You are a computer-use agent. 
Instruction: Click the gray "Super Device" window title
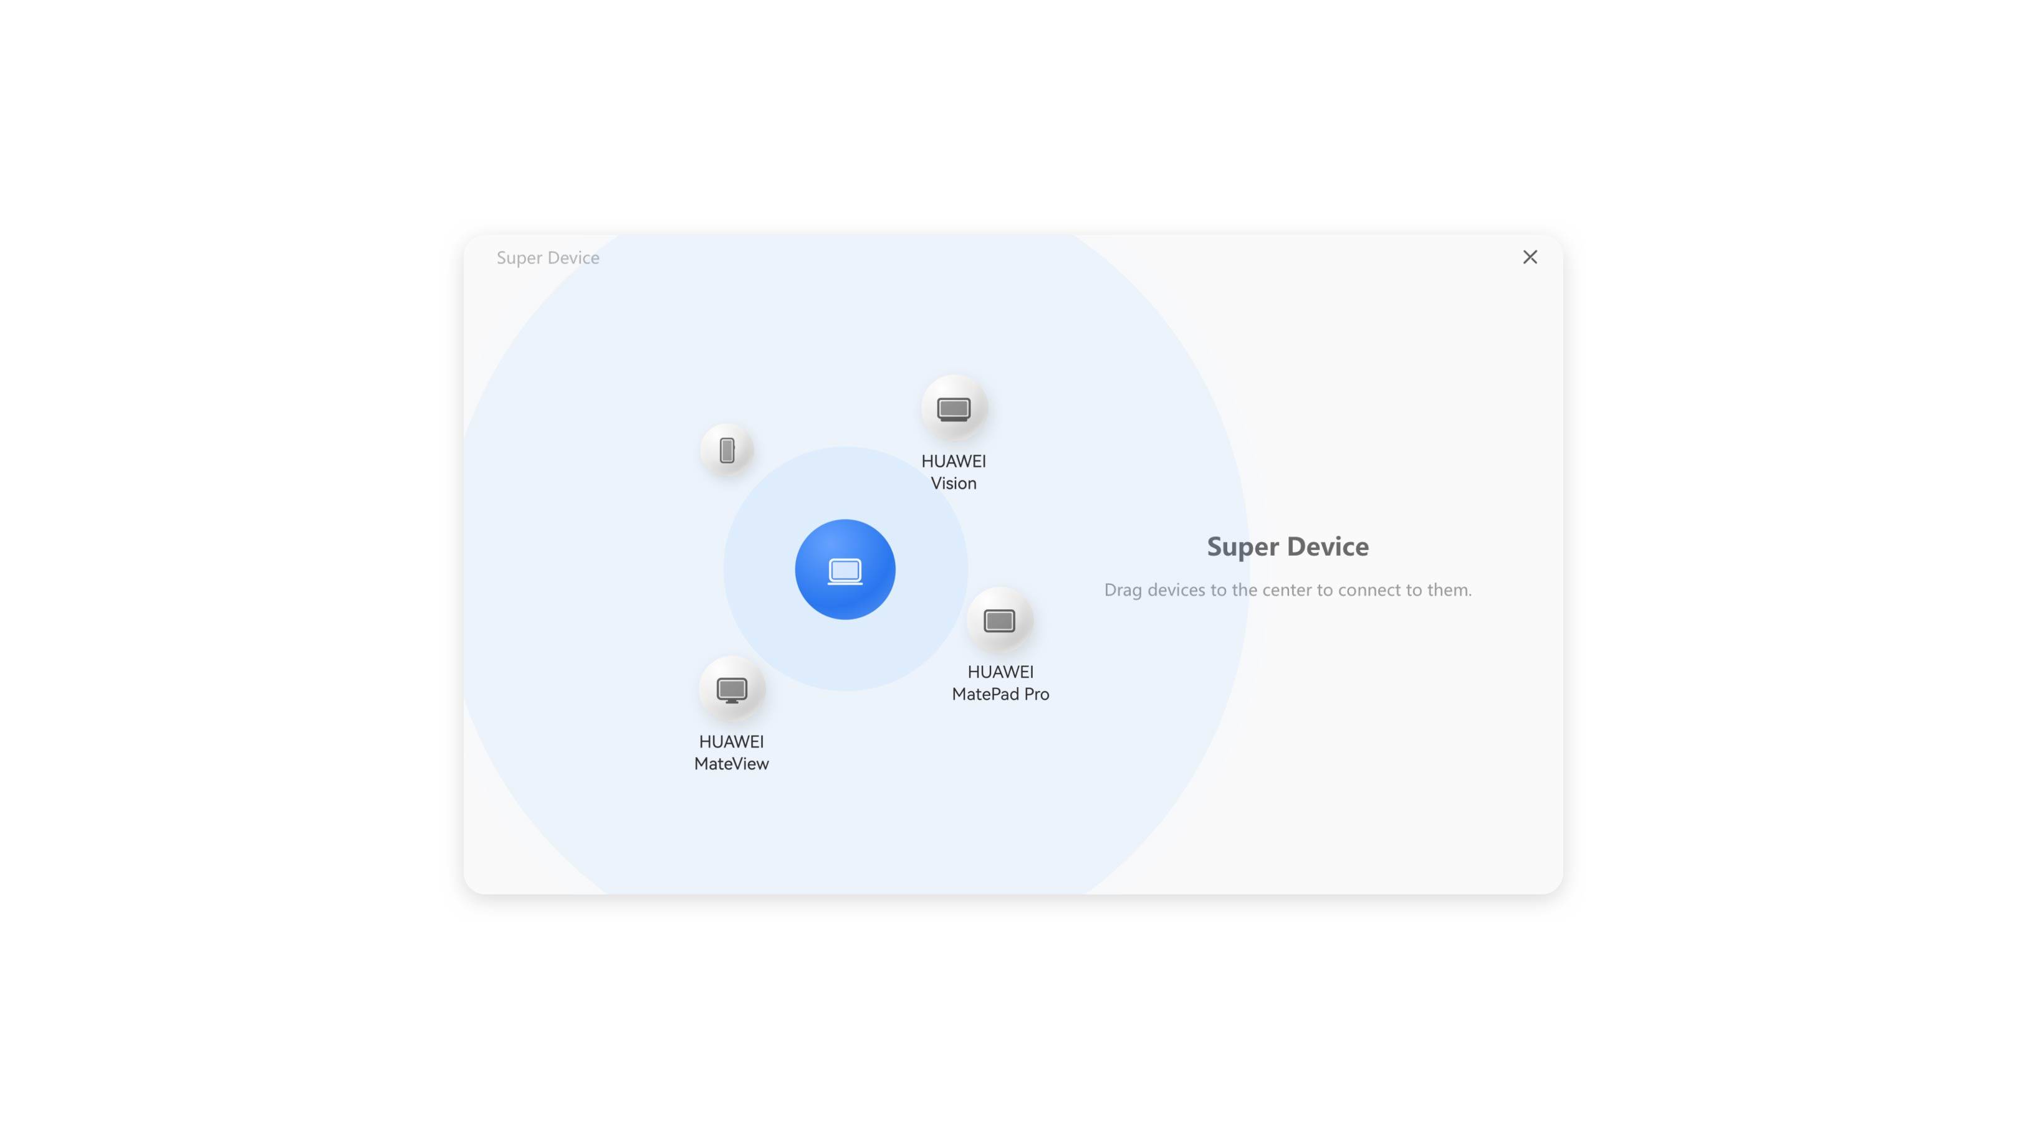click(548, 258)
